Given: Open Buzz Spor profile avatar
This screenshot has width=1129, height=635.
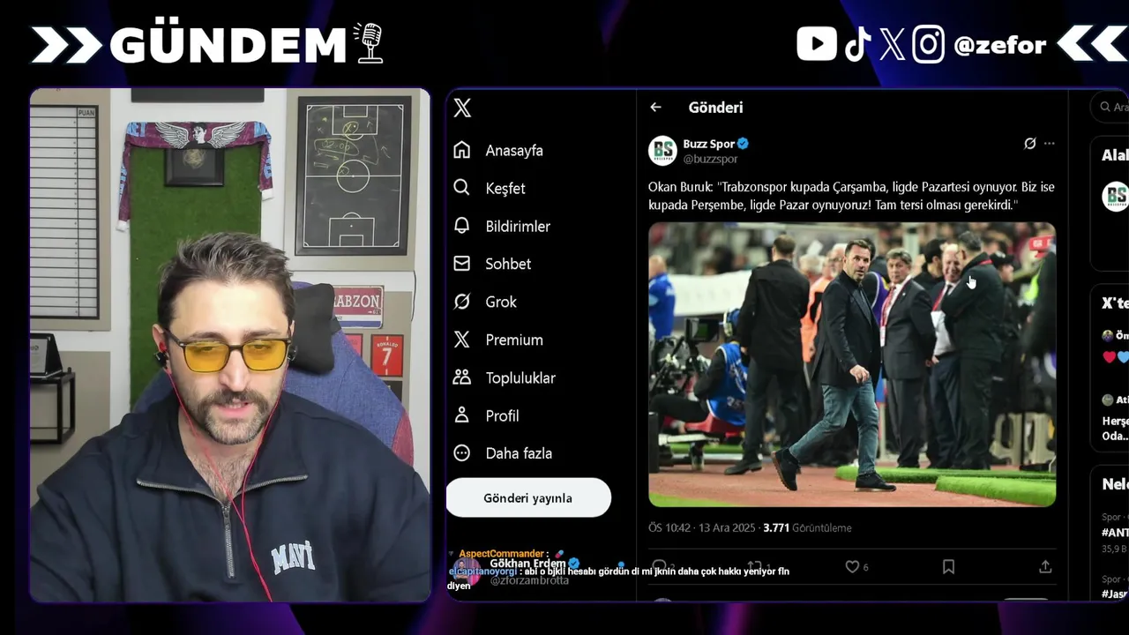Looking at the screenshot, I should click(663, 151).
